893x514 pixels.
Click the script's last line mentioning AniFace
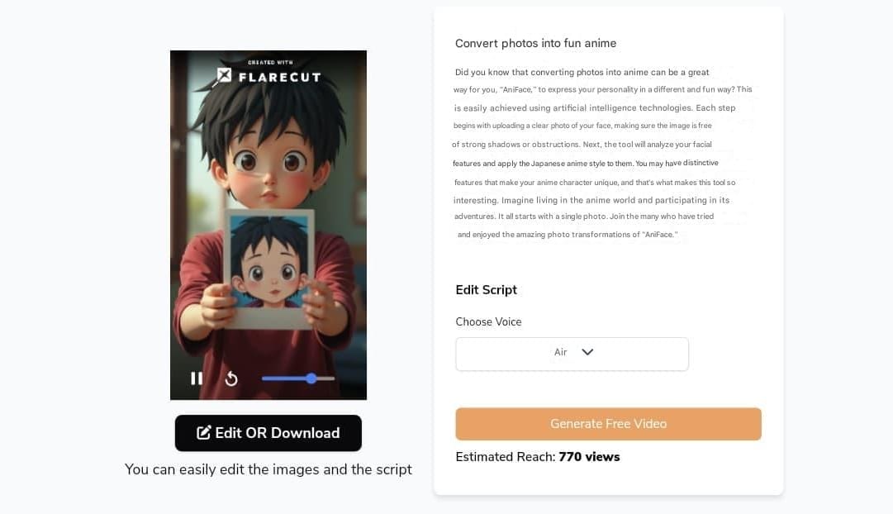click(x=568, y=235)
